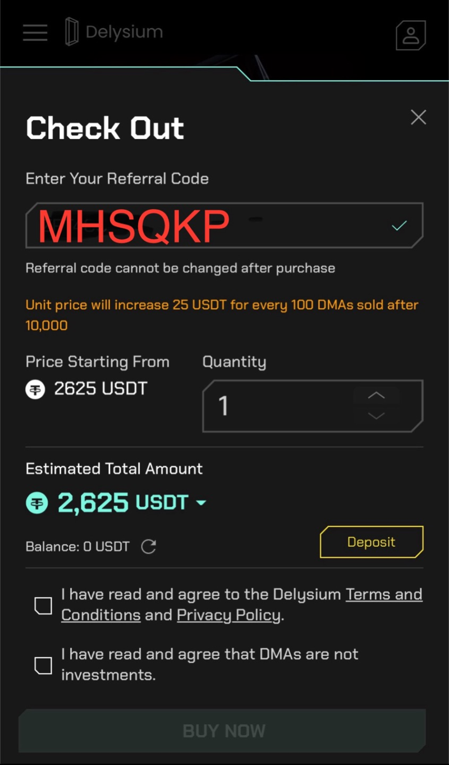Click the referral code checkmark icon
449x765 pixels.
(399, 226)
